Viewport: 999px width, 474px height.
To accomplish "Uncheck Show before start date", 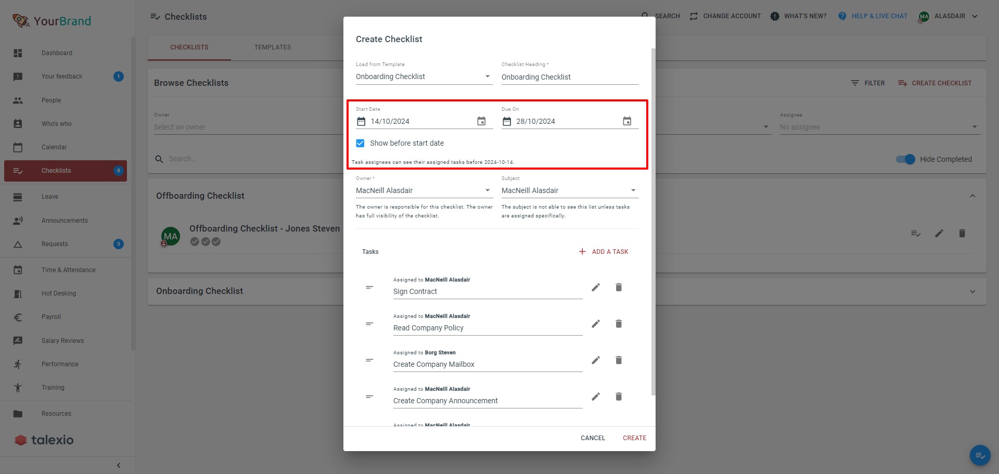I will 360,143.
